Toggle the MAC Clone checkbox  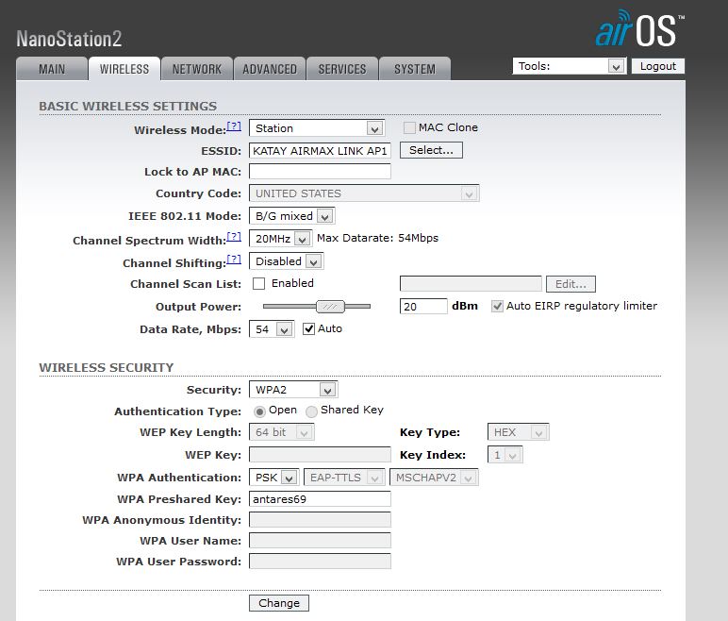coord(409,127)
